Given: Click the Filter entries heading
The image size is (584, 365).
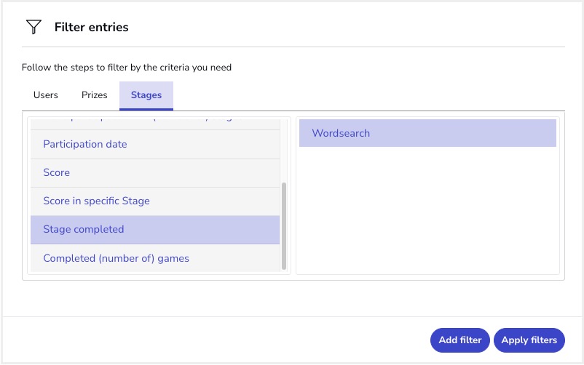Looking at the screenshot, I should click(91, 28).
